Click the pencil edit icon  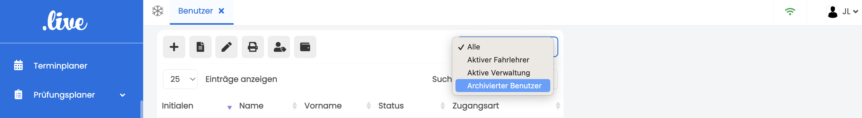point(226,47)
